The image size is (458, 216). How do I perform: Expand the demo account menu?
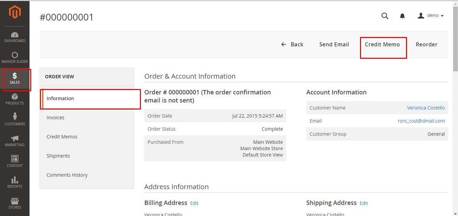pyautogui.click(x=430, y=15)
